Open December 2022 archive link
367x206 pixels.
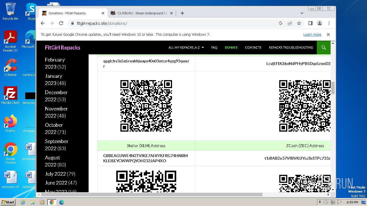tap(56, 96)
